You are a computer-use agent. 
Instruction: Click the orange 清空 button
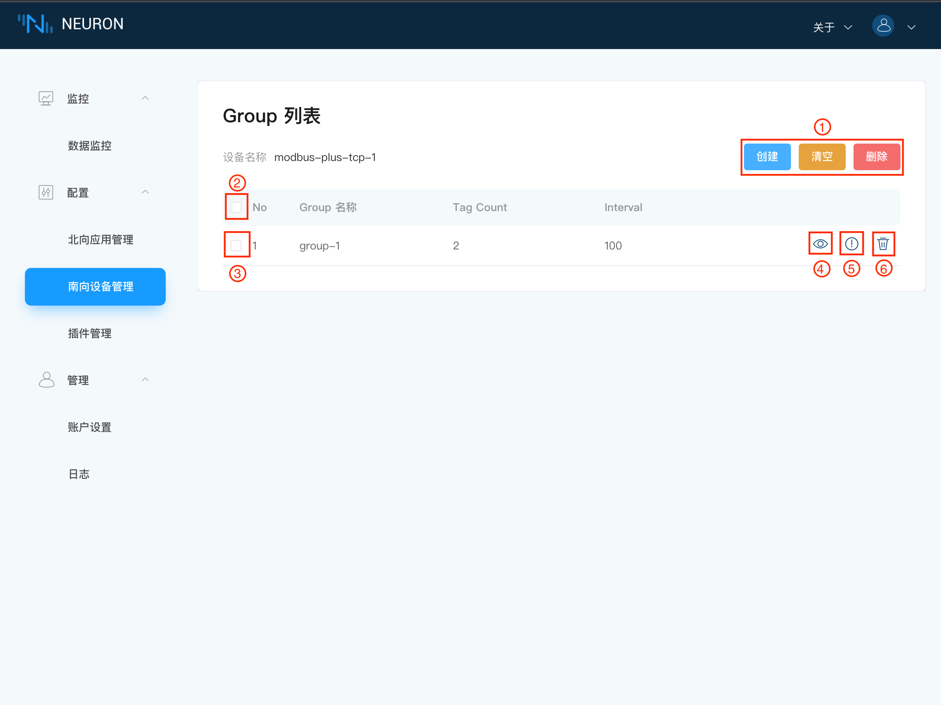tap(822, 156)
